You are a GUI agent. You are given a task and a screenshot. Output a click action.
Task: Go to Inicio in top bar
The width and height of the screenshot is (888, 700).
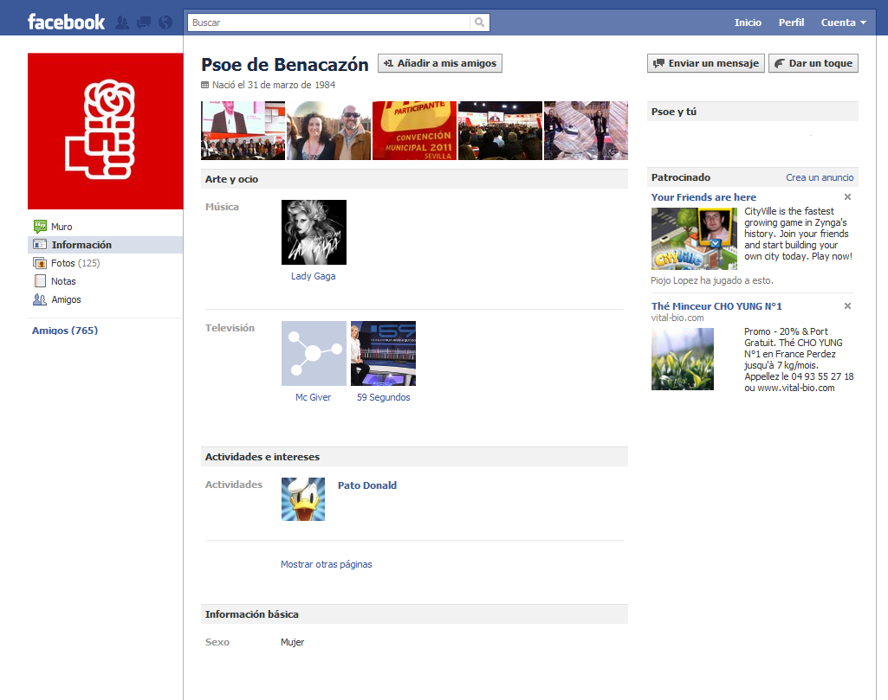click(x=748, y=22)
